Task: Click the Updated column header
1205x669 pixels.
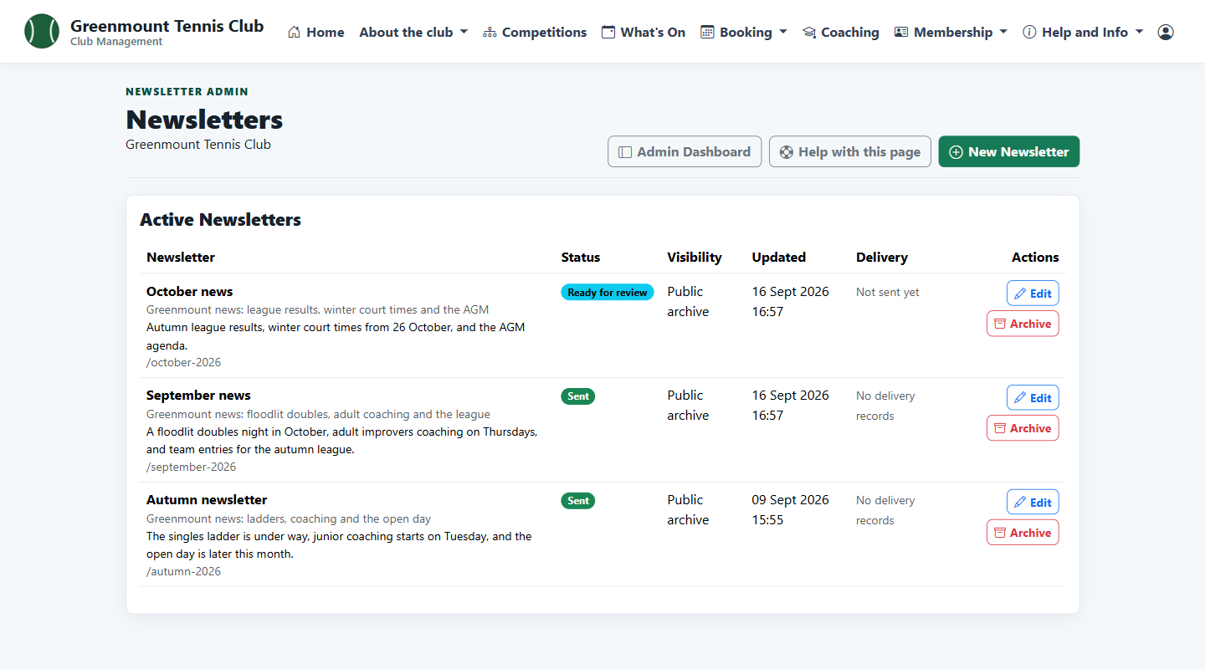Action: point(779,258)
